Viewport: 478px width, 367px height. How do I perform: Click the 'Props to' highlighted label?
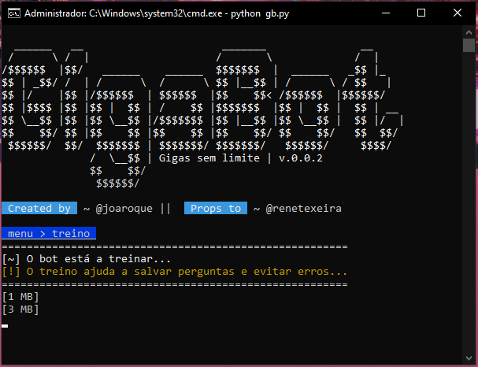[216, 209]
